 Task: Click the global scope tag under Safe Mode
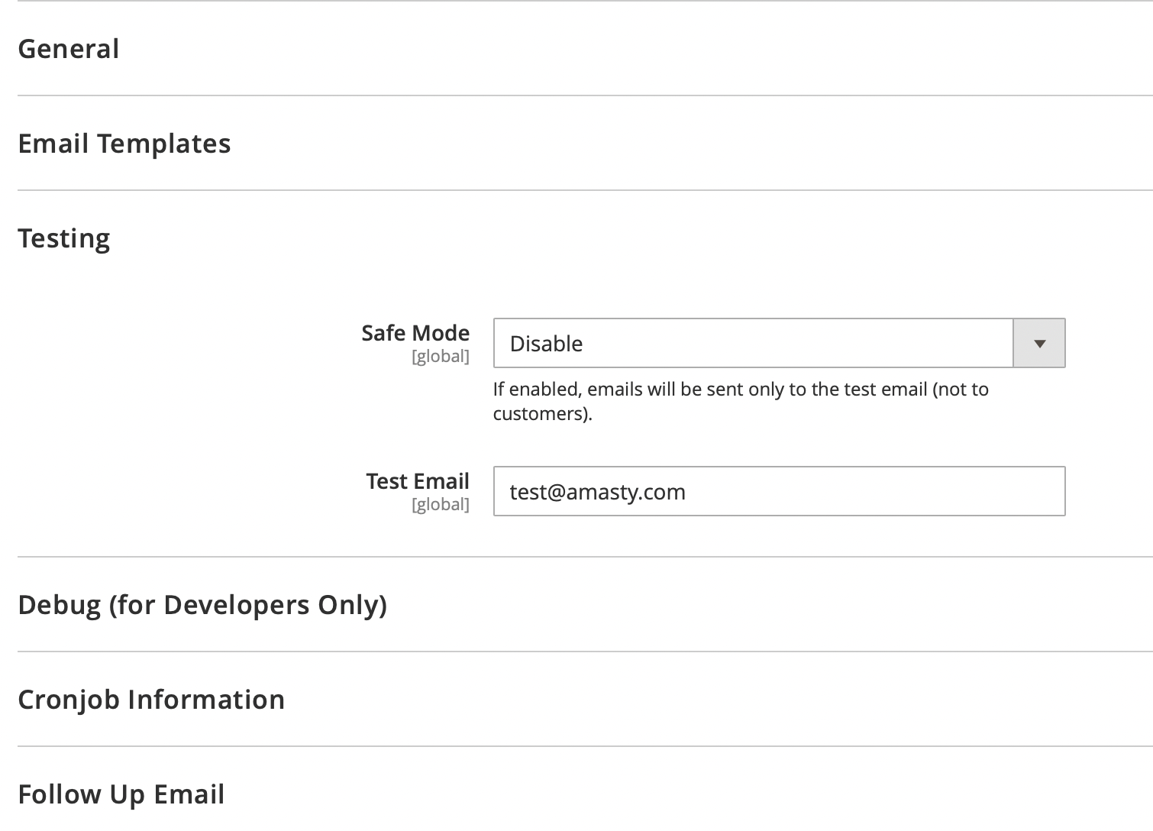[441, 356]
